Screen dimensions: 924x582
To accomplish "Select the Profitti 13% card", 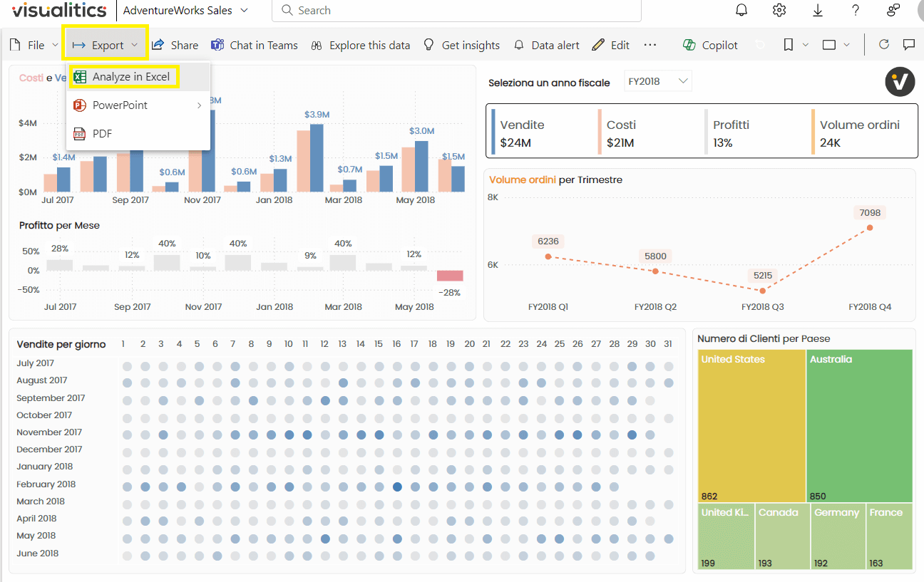I will [755, 133].
